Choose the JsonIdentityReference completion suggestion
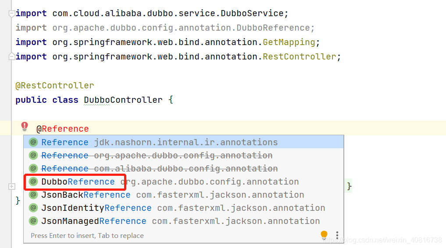The width and height of the screenshot is (446, 248). [x=183, y=208]
